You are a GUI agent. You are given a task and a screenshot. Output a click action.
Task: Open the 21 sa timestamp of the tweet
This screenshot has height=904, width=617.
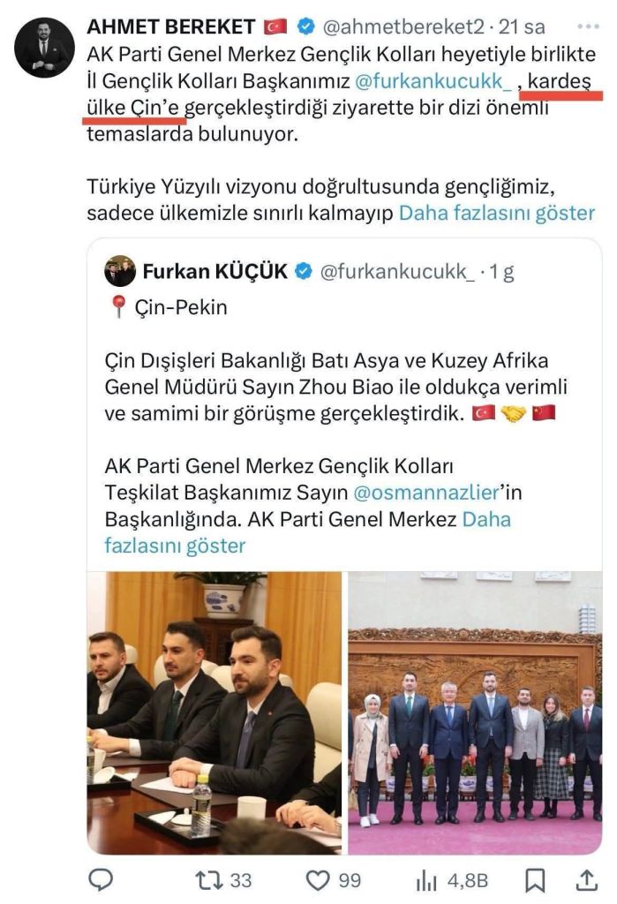[x=522, y=26]
